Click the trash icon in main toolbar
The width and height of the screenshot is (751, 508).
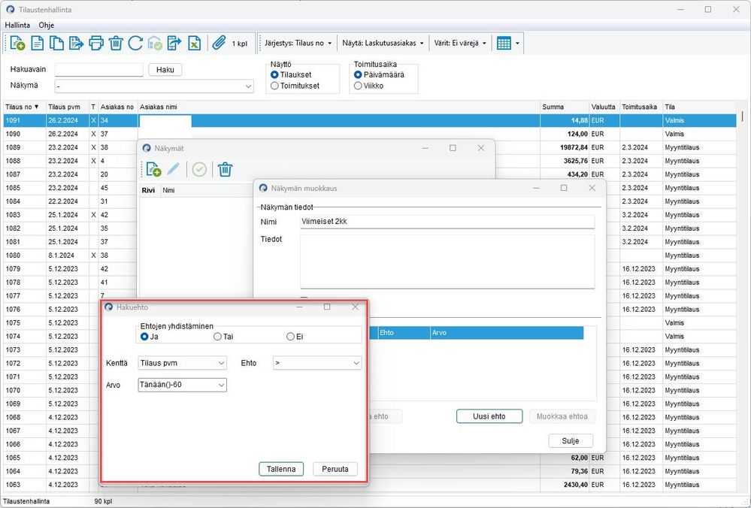point(116,43)
